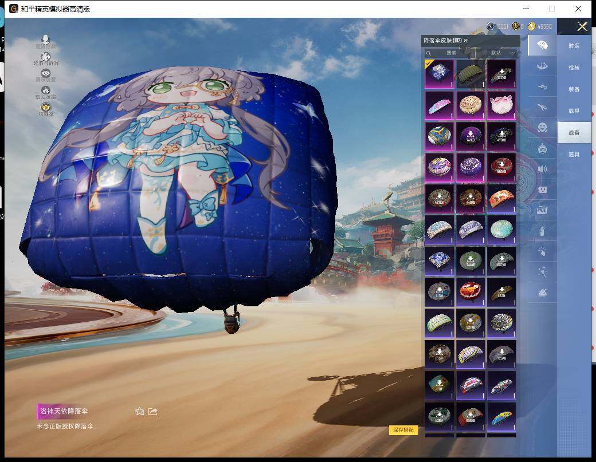596x462 pixels.
Task: Select the parachute skin category icon
Action: (x=542, y=46)
